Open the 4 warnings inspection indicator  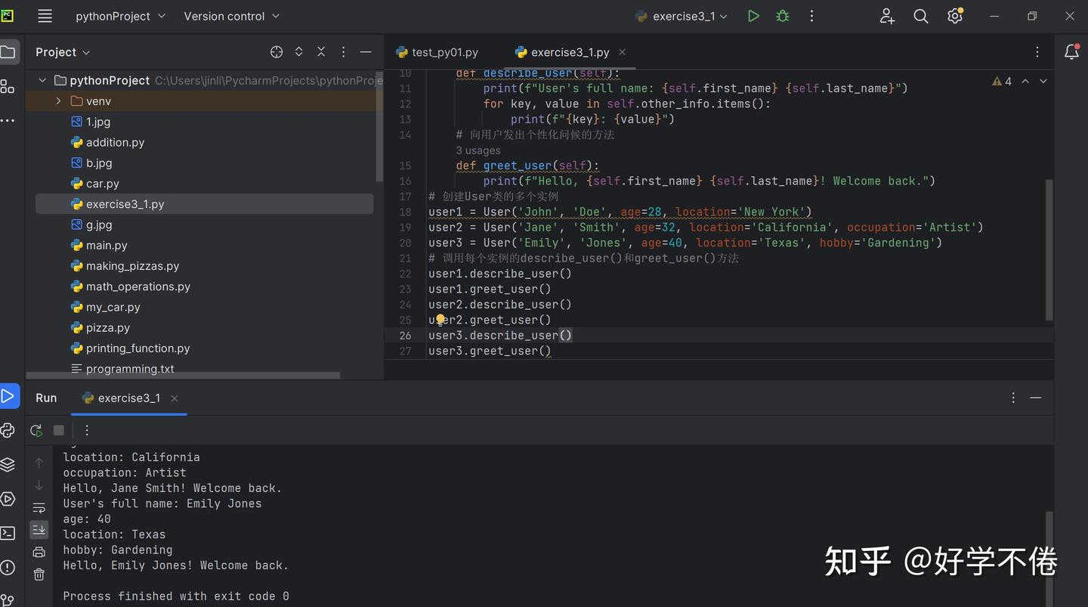[1002, 81]
